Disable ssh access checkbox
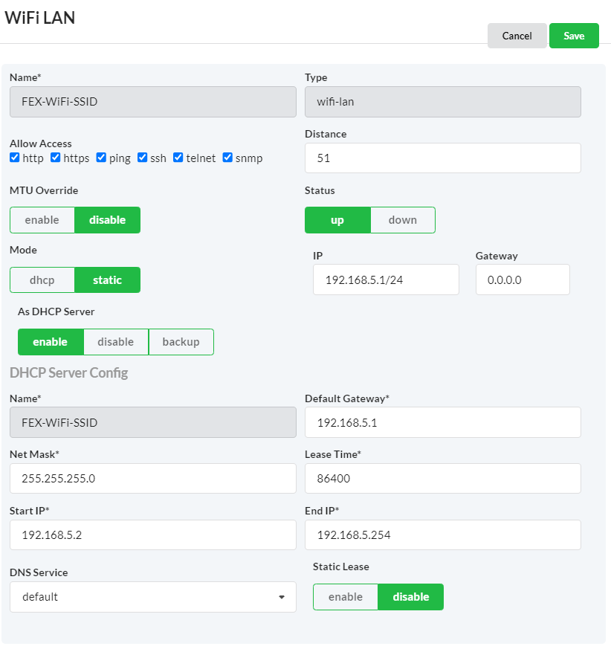Screen dimensions: 611x649 click(143, 158)
